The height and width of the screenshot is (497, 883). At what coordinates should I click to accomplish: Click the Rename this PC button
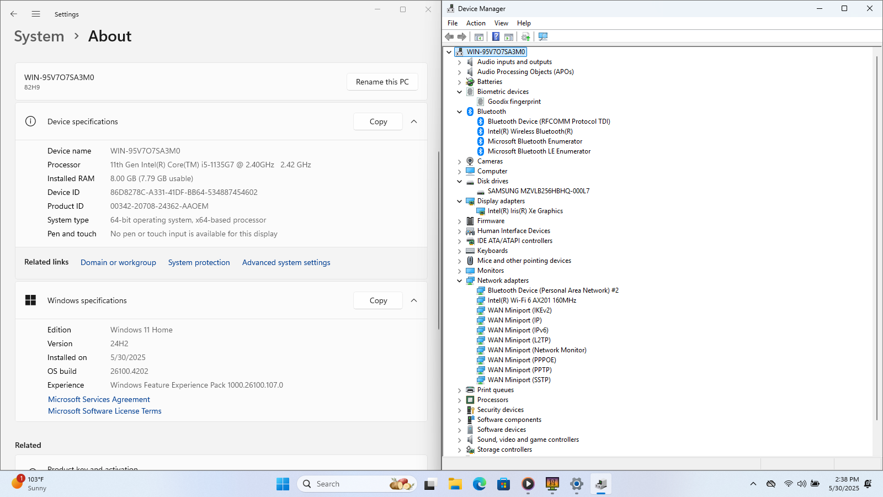382,82
